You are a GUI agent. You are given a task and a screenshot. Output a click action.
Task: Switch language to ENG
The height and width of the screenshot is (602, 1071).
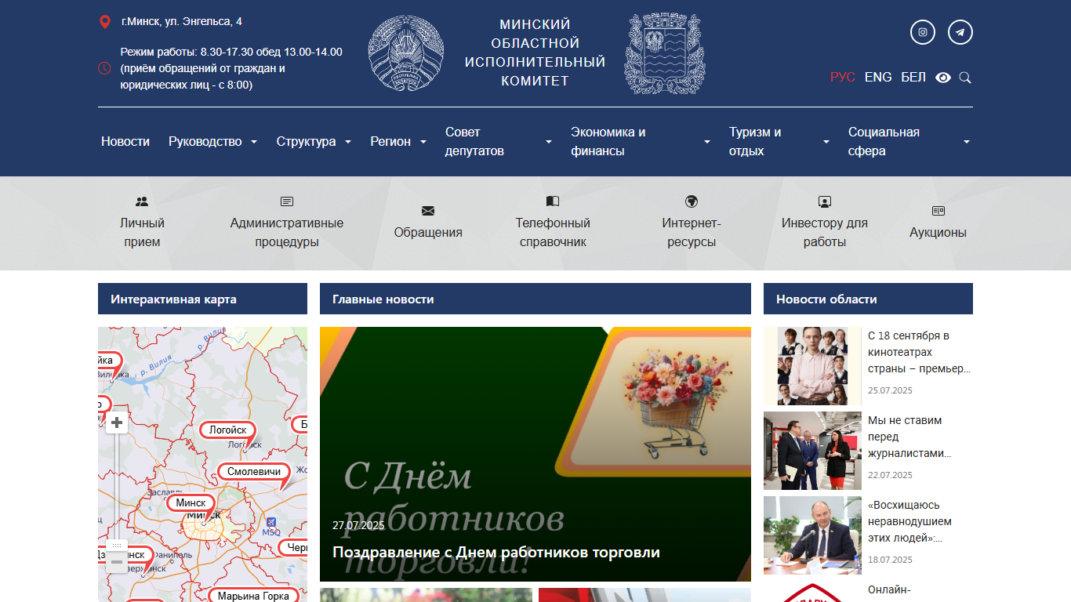click(878, 78)
